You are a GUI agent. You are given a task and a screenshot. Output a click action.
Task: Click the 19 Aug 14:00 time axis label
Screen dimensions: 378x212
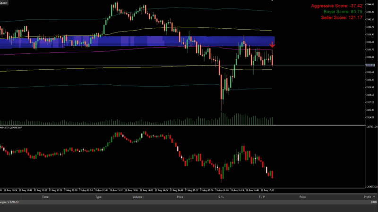coord(146,190)
